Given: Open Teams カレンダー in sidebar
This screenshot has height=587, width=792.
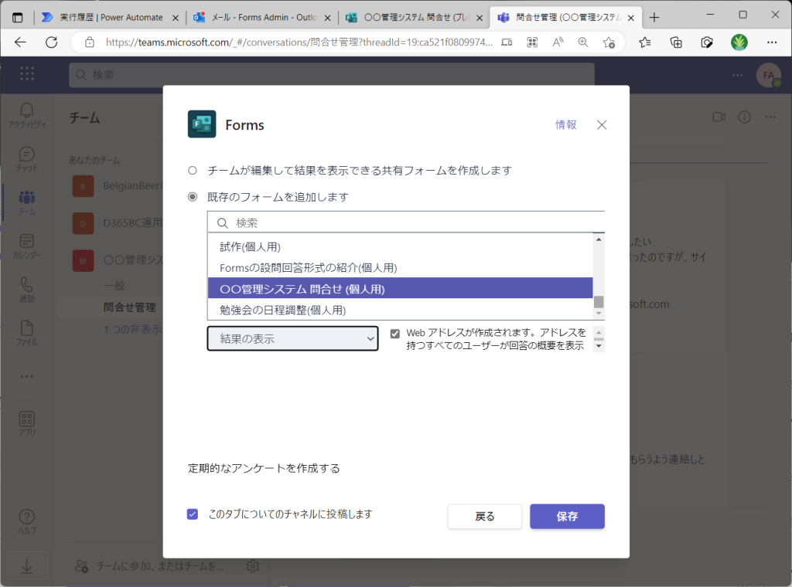Looking at the screenshot, I should [x=27, y=246].
